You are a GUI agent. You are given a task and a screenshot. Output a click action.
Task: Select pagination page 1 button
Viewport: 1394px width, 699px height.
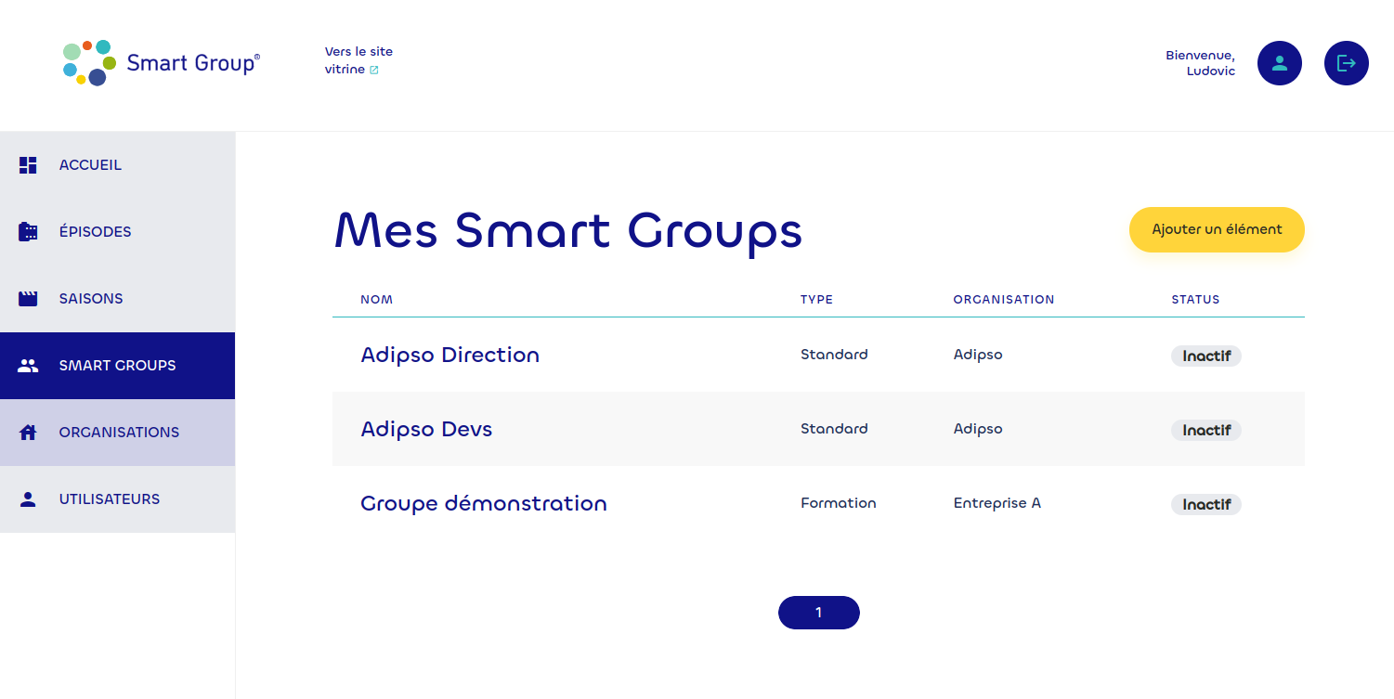819,613
